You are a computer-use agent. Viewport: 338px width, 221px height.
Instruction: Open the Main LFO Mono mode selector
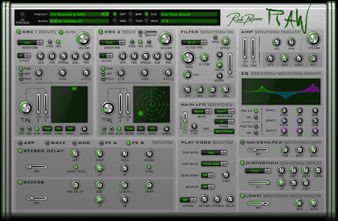tap(201, 112)
